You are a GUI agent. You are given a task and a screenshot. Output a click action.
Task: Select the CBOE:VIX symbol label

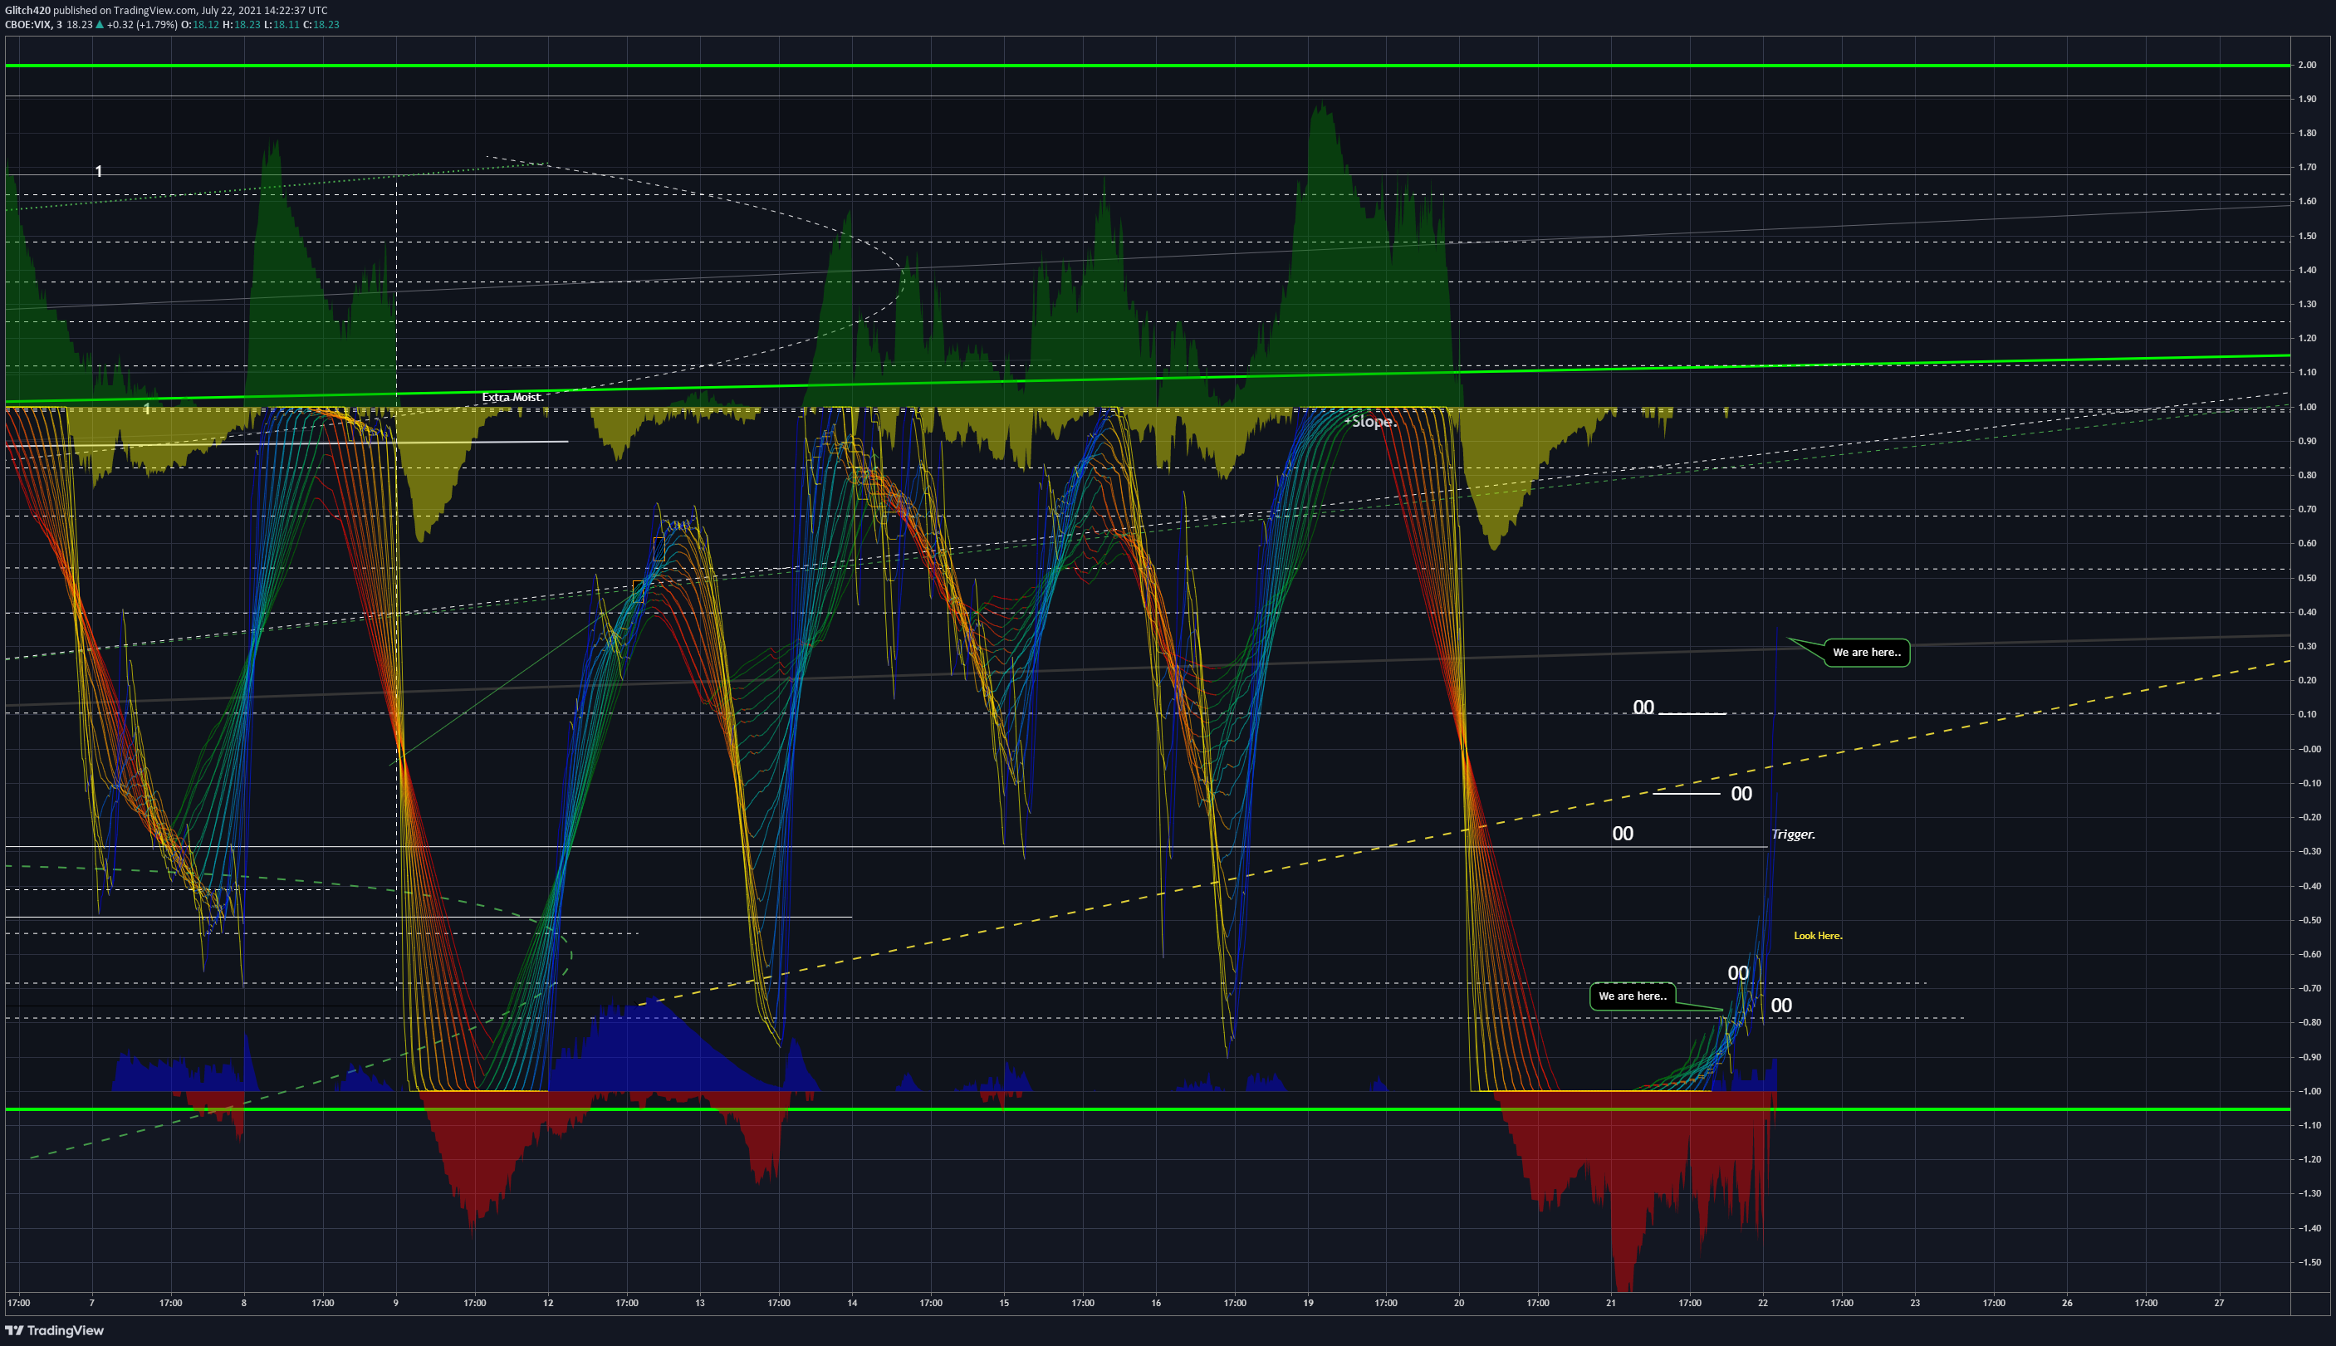(27, 25)
